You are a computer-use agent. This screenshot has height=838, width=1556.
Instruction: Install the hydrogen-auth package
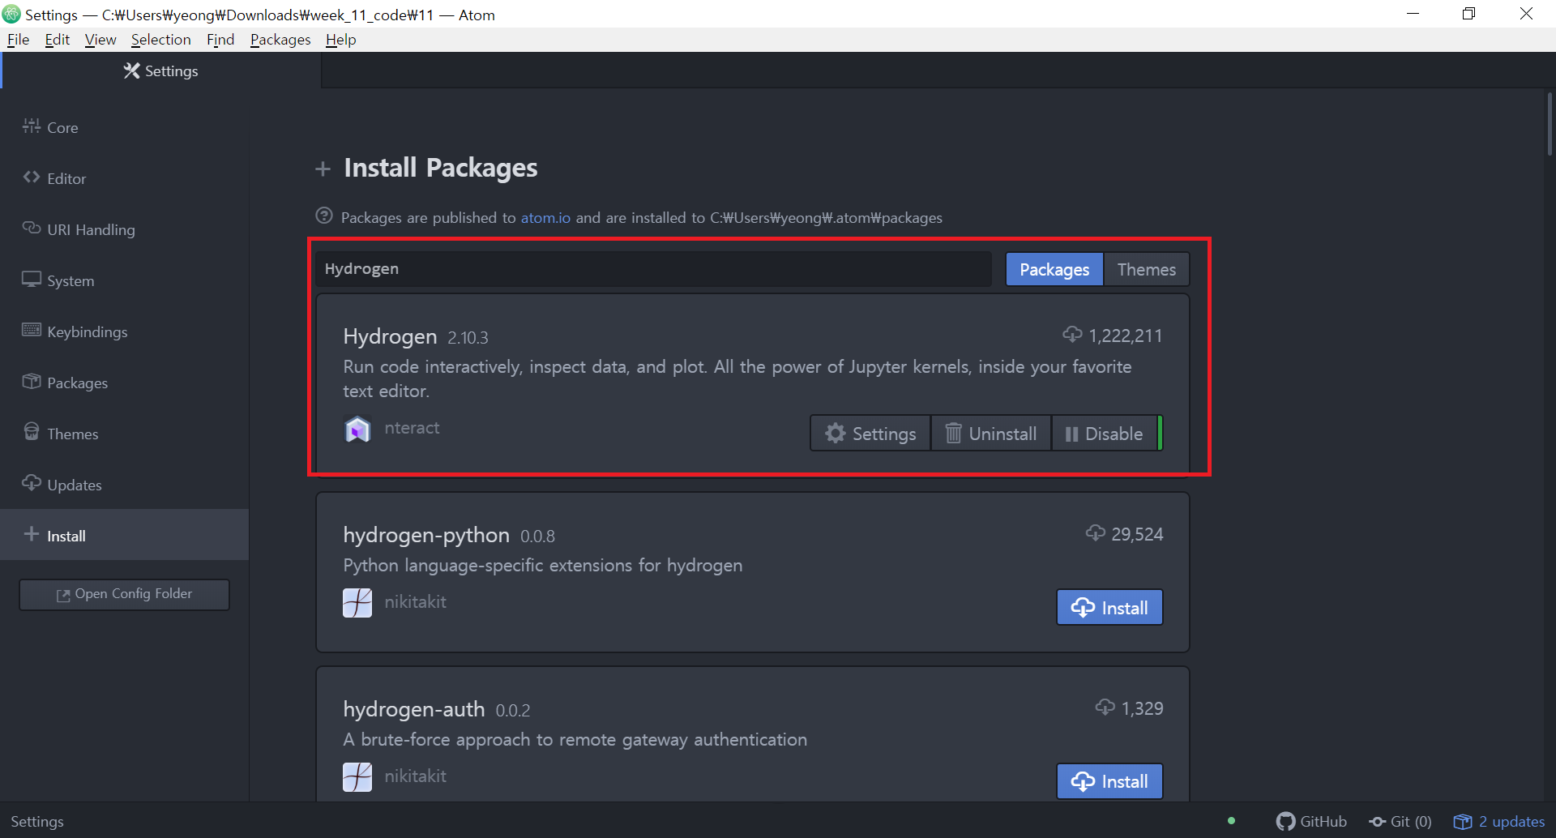(1109, 781)
